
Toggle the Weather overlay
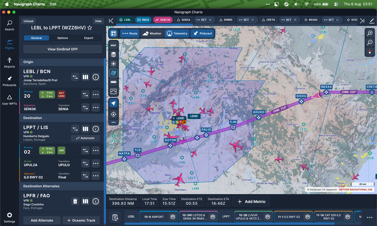[152, 33]
